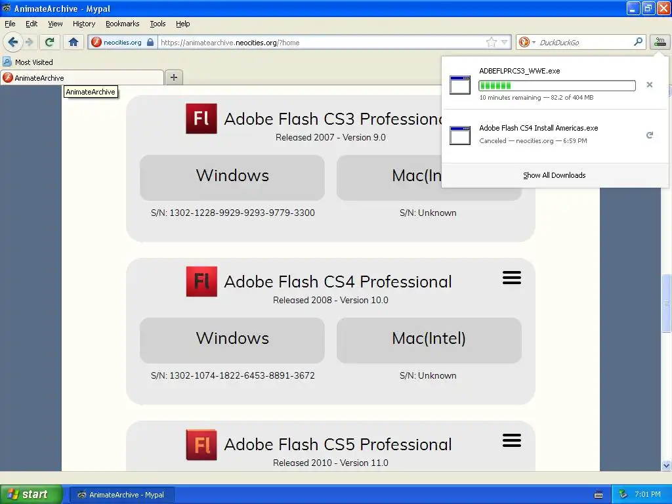Open the Flash CS5 hamburger menu

point(512,440)
